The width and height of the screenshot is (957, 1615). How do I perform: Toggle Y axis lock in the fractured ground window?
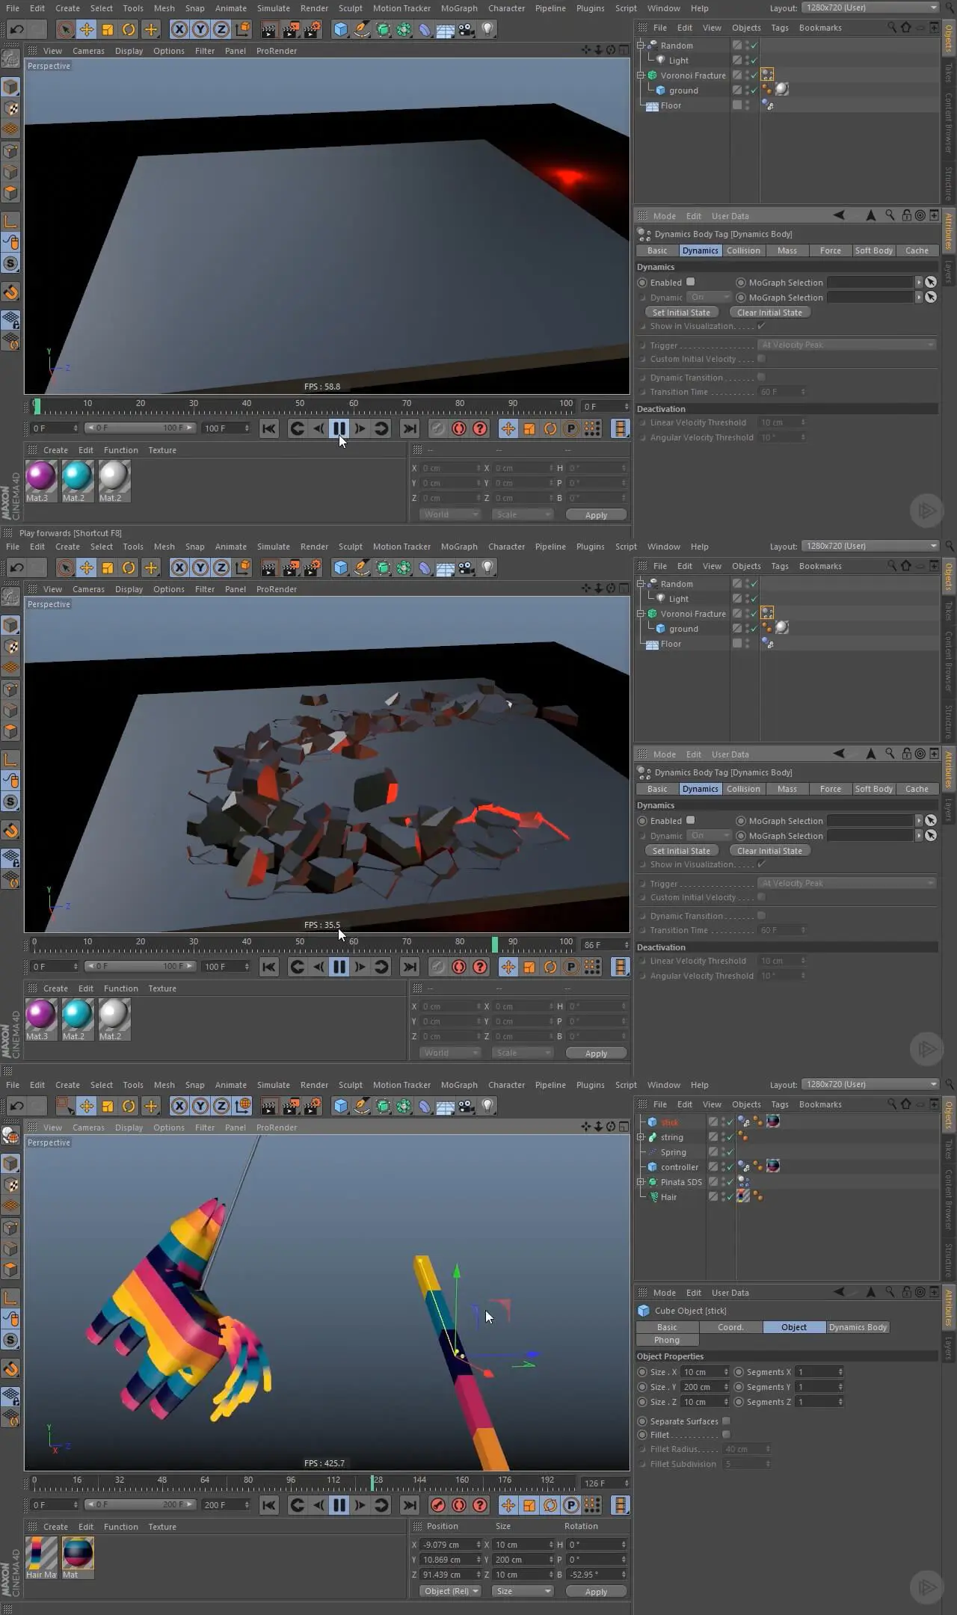coord(200,567)
